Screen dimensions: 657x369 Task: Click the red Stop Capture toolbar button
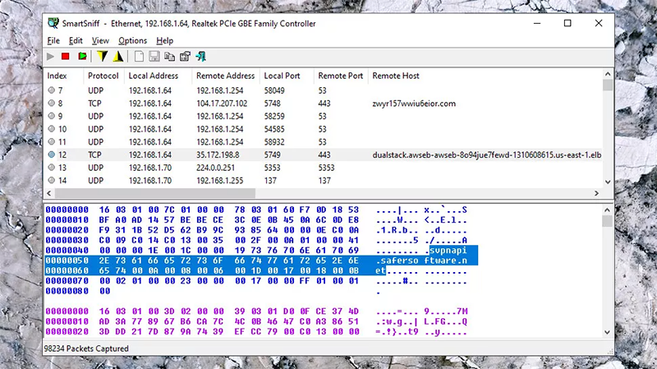tap(66, 56)
